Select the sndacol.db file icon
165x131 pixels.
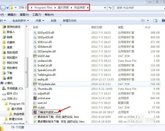pos(35,61)
